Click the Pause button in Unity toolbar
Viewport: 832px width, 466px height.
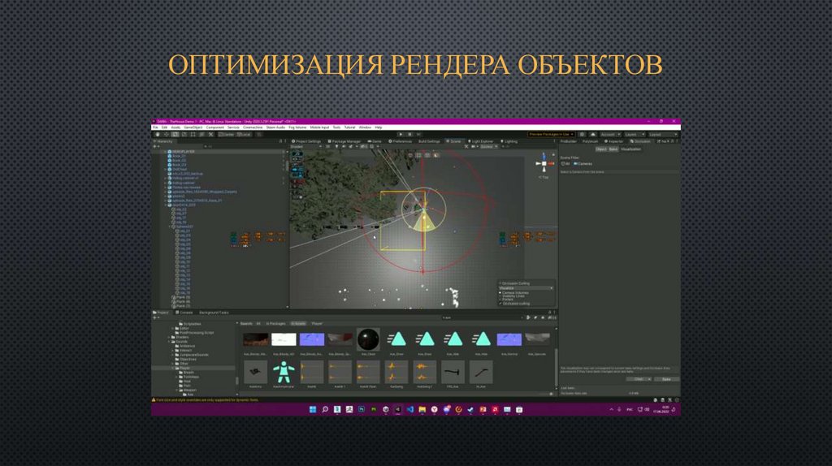tap(409, 135)
